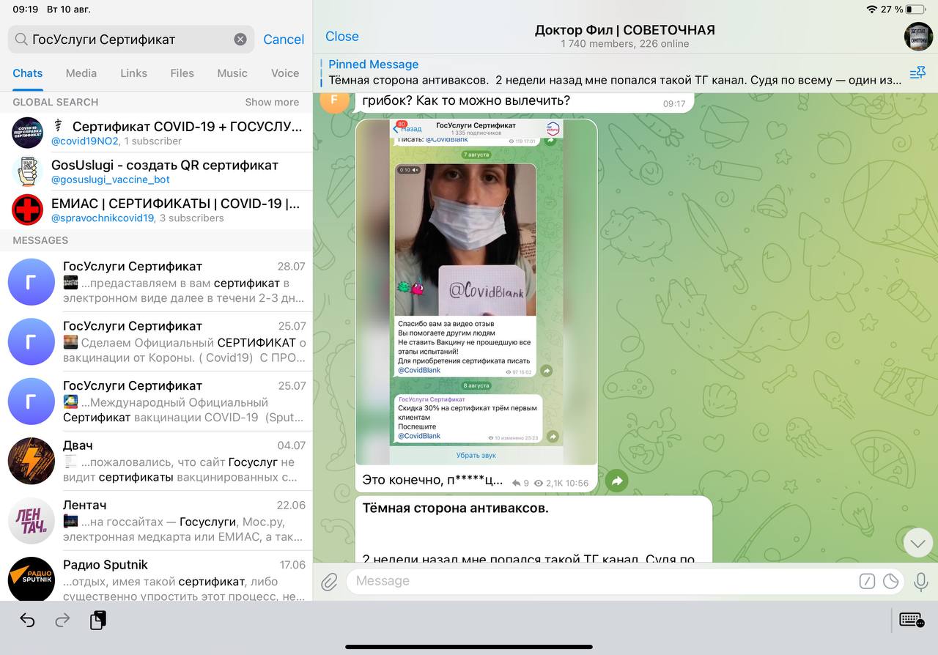This screenshot has width=938, height=655.
Task: Select 'GosUslugi - создать QR сертификат' result
Action: [x=156, y=171]
